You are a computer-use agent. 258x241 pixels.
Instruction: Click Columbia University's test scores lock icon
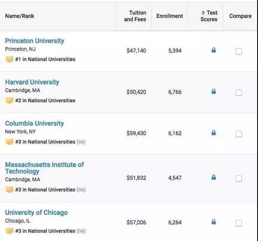coord(214,133)
